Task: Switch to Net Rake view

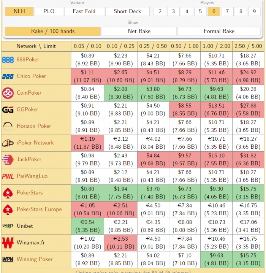Action: coord(139,31)
